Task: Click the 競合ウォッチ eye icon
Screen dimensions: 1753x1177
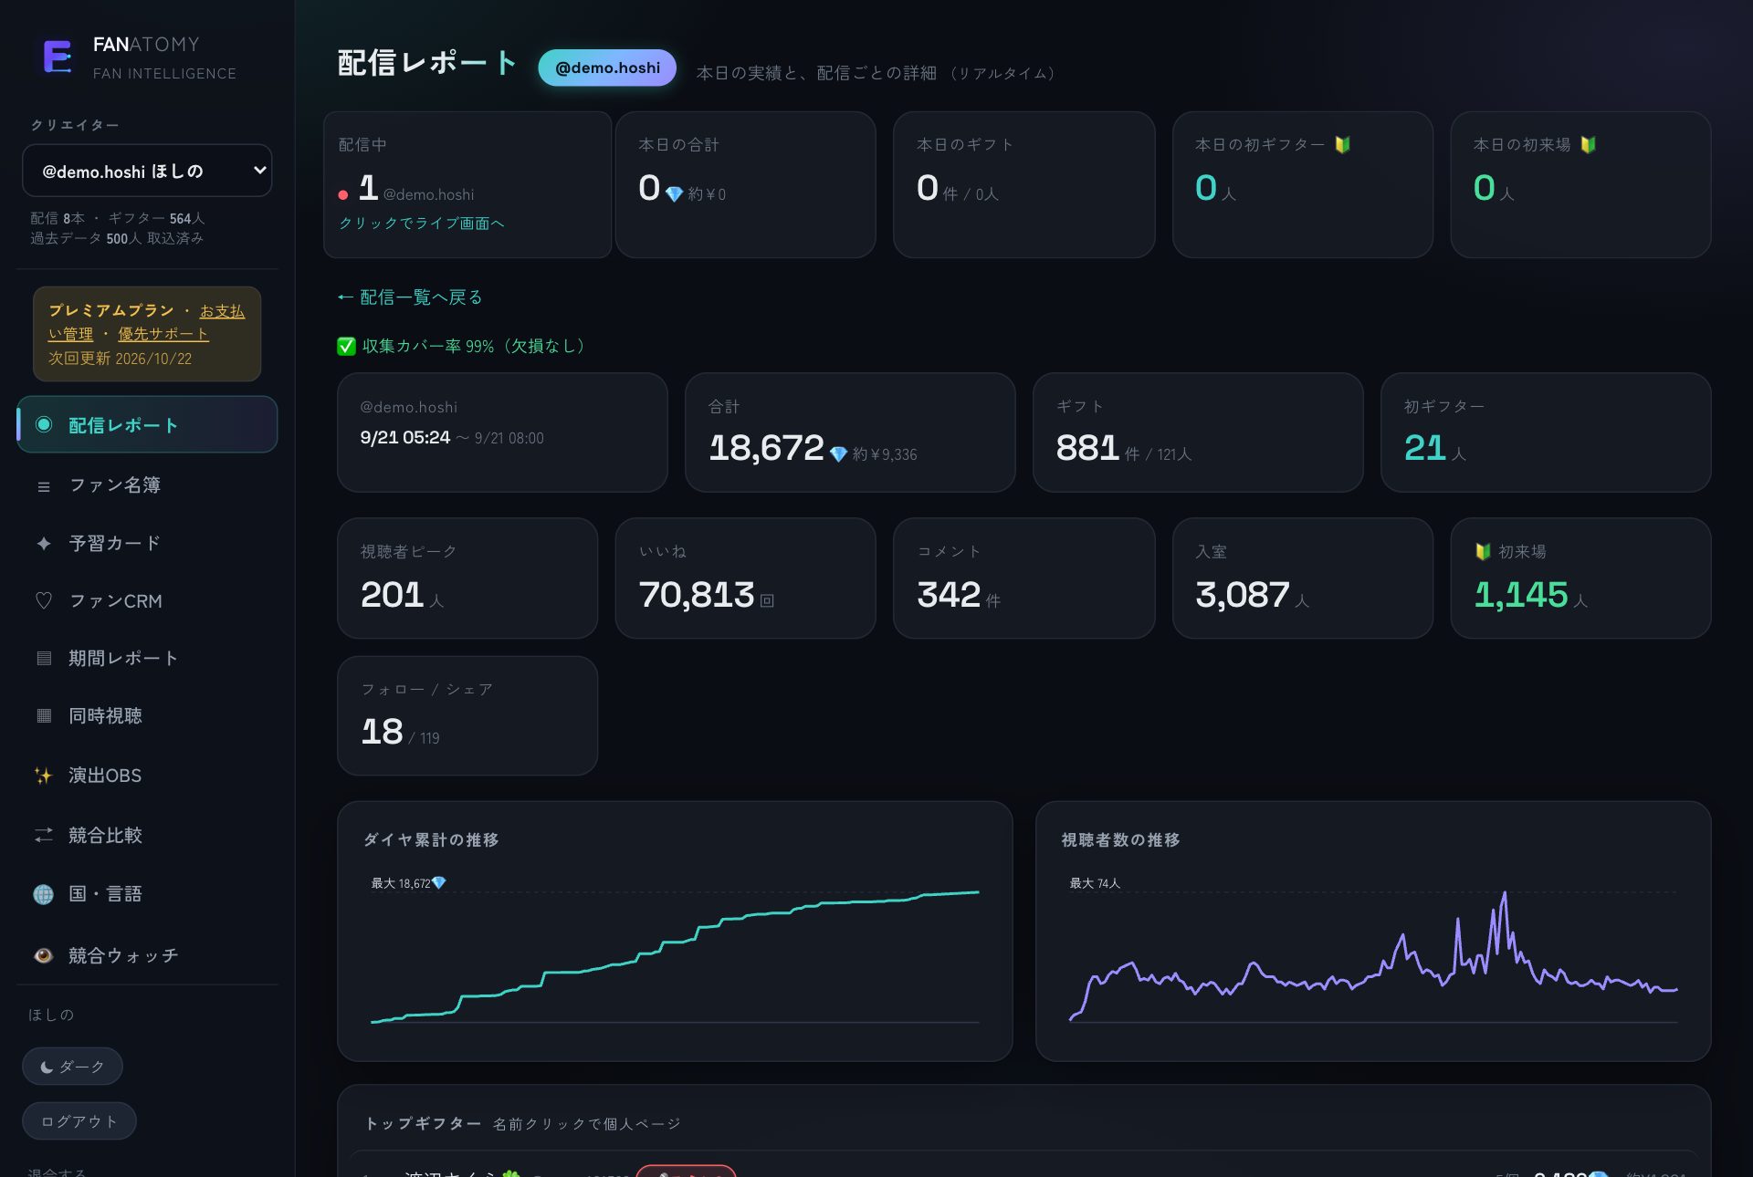Action: pyautogui.click(x=43, y=955)
